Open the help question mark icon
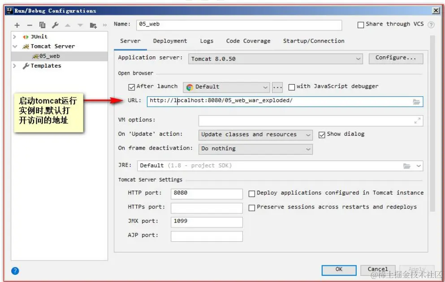Screen dimensions: 445x282 tap(15, 271)
